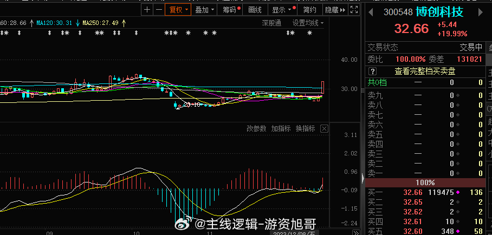
Task: Click 改参数 to edit indicator parameters
Action: (x=256, y=128)
